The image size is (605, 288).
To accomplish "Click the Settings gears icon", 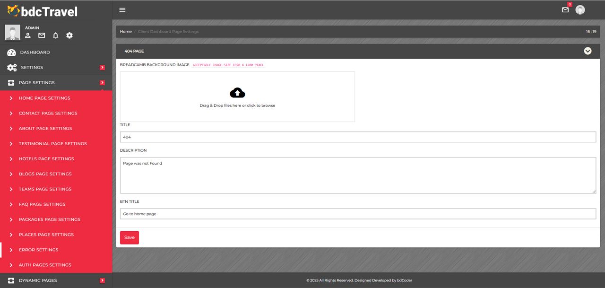I will tap(12, 68).
